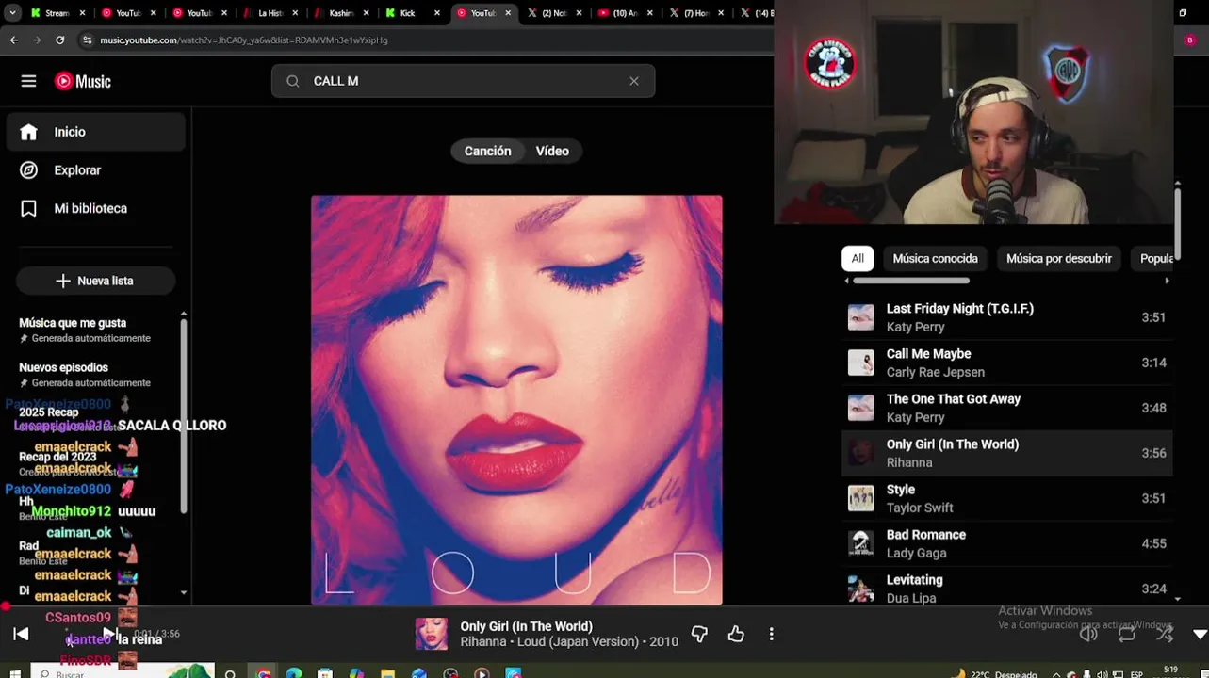Switch to the (2) Not browser tab

coord(556,13)
